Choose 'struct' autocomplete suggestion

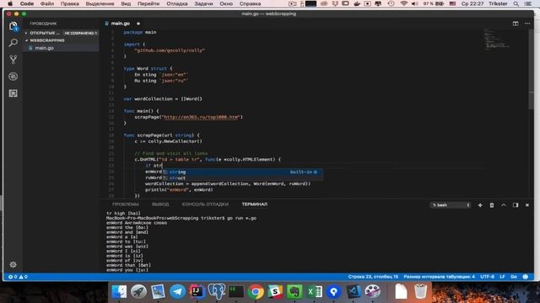[242, 178]
